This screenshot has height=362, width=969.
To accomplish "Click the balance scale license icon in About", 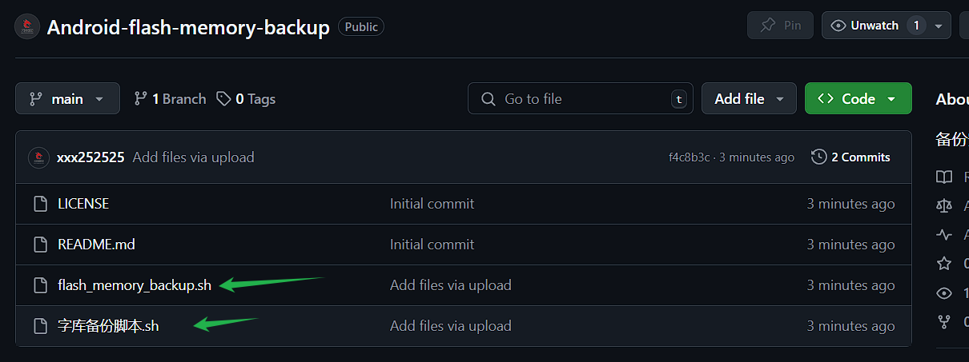I will click(945, 205).
